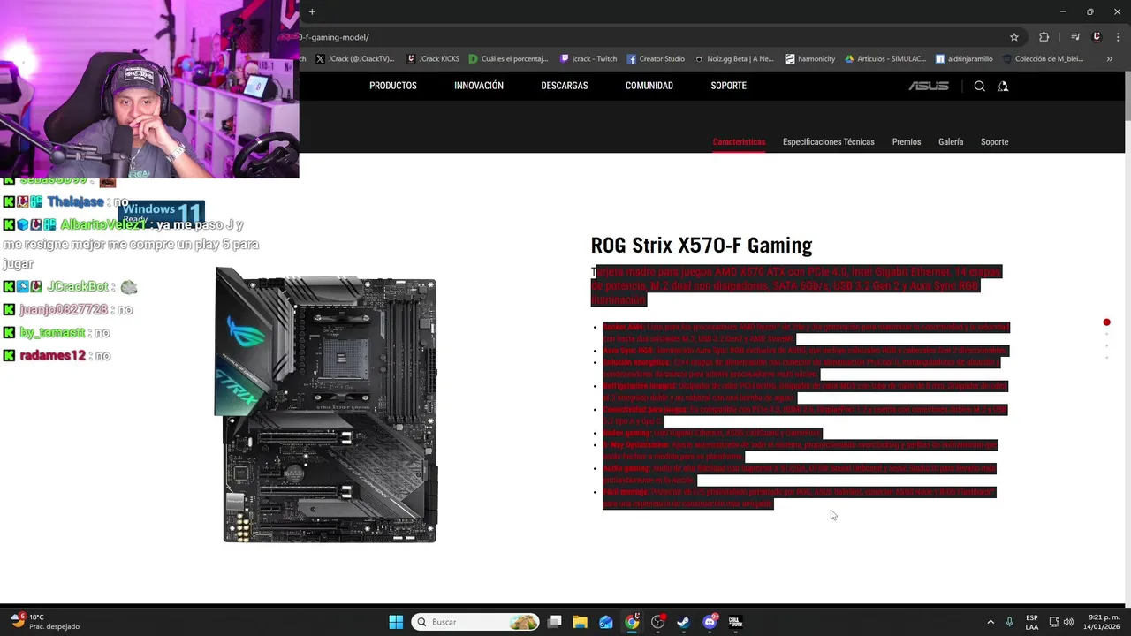Click by_tomasit username in chat
1131x636 pixels.
tap(52, 333)
